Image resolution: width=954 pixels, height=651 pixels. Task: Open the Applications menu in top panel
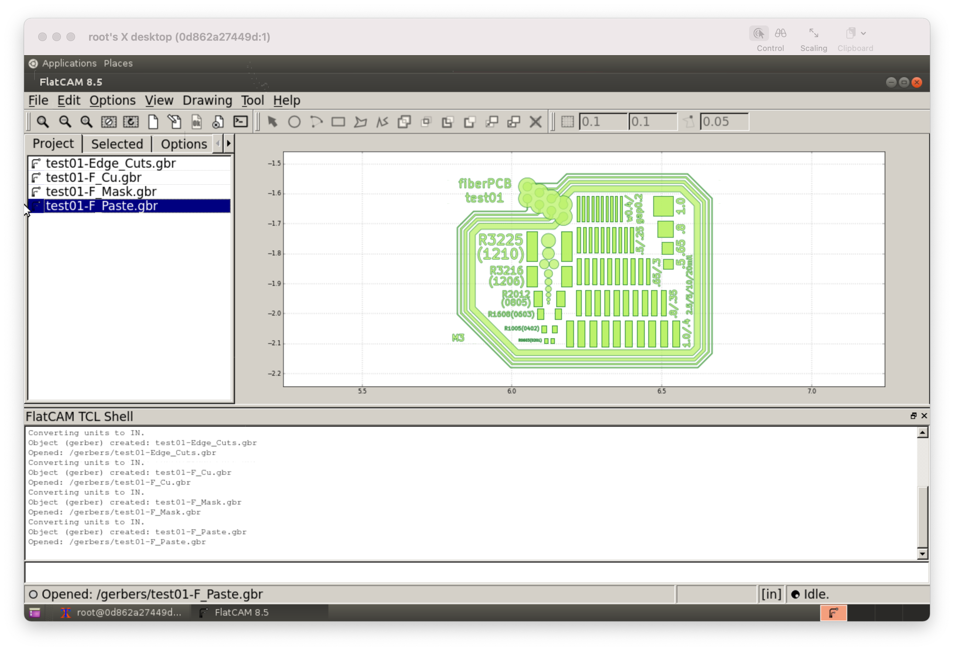pos(69,64)
